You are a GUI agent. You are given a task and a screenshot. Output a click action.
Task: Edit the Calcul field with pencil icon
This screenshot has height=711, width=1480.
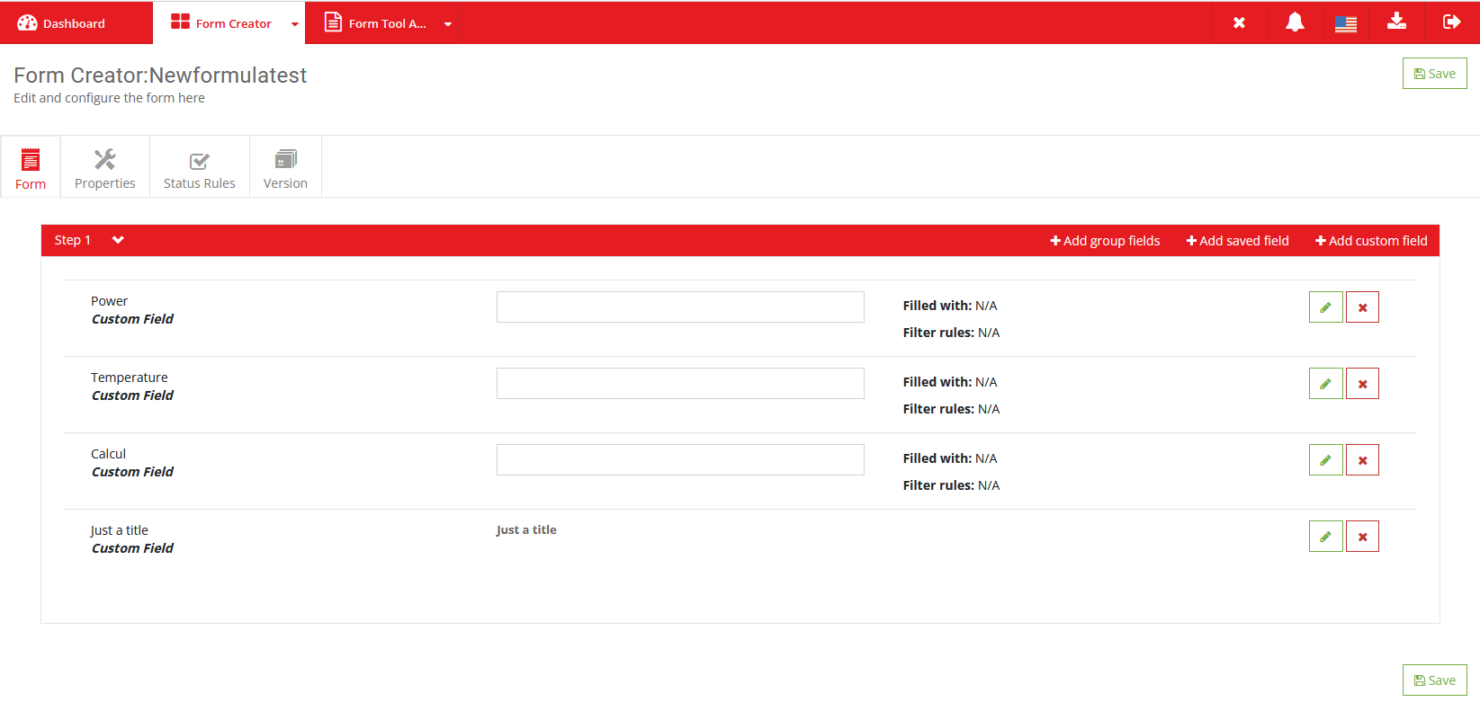point(1325,460)
